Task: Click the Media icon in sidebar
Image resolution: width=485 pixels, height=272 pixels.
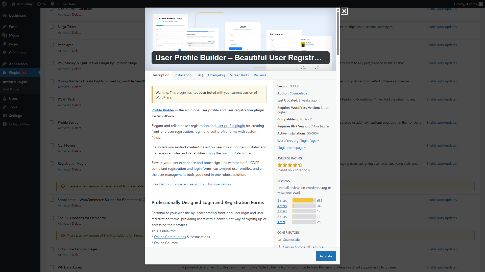Action: [x=5, y=35]
